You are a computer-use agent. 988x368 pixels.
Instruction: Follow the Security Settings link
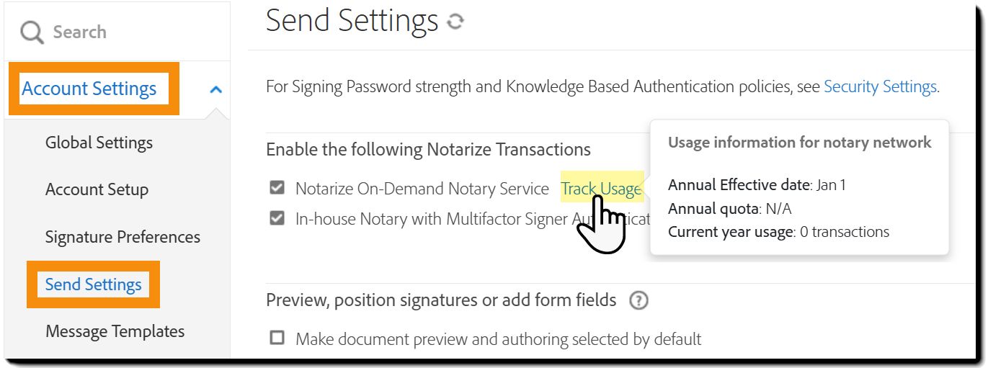coord(880,87)
